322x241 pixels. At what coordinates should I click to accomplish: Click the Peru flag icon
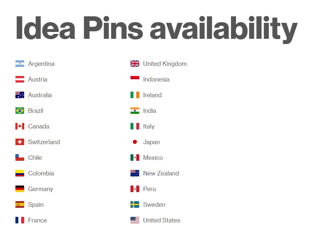(135, 189)
